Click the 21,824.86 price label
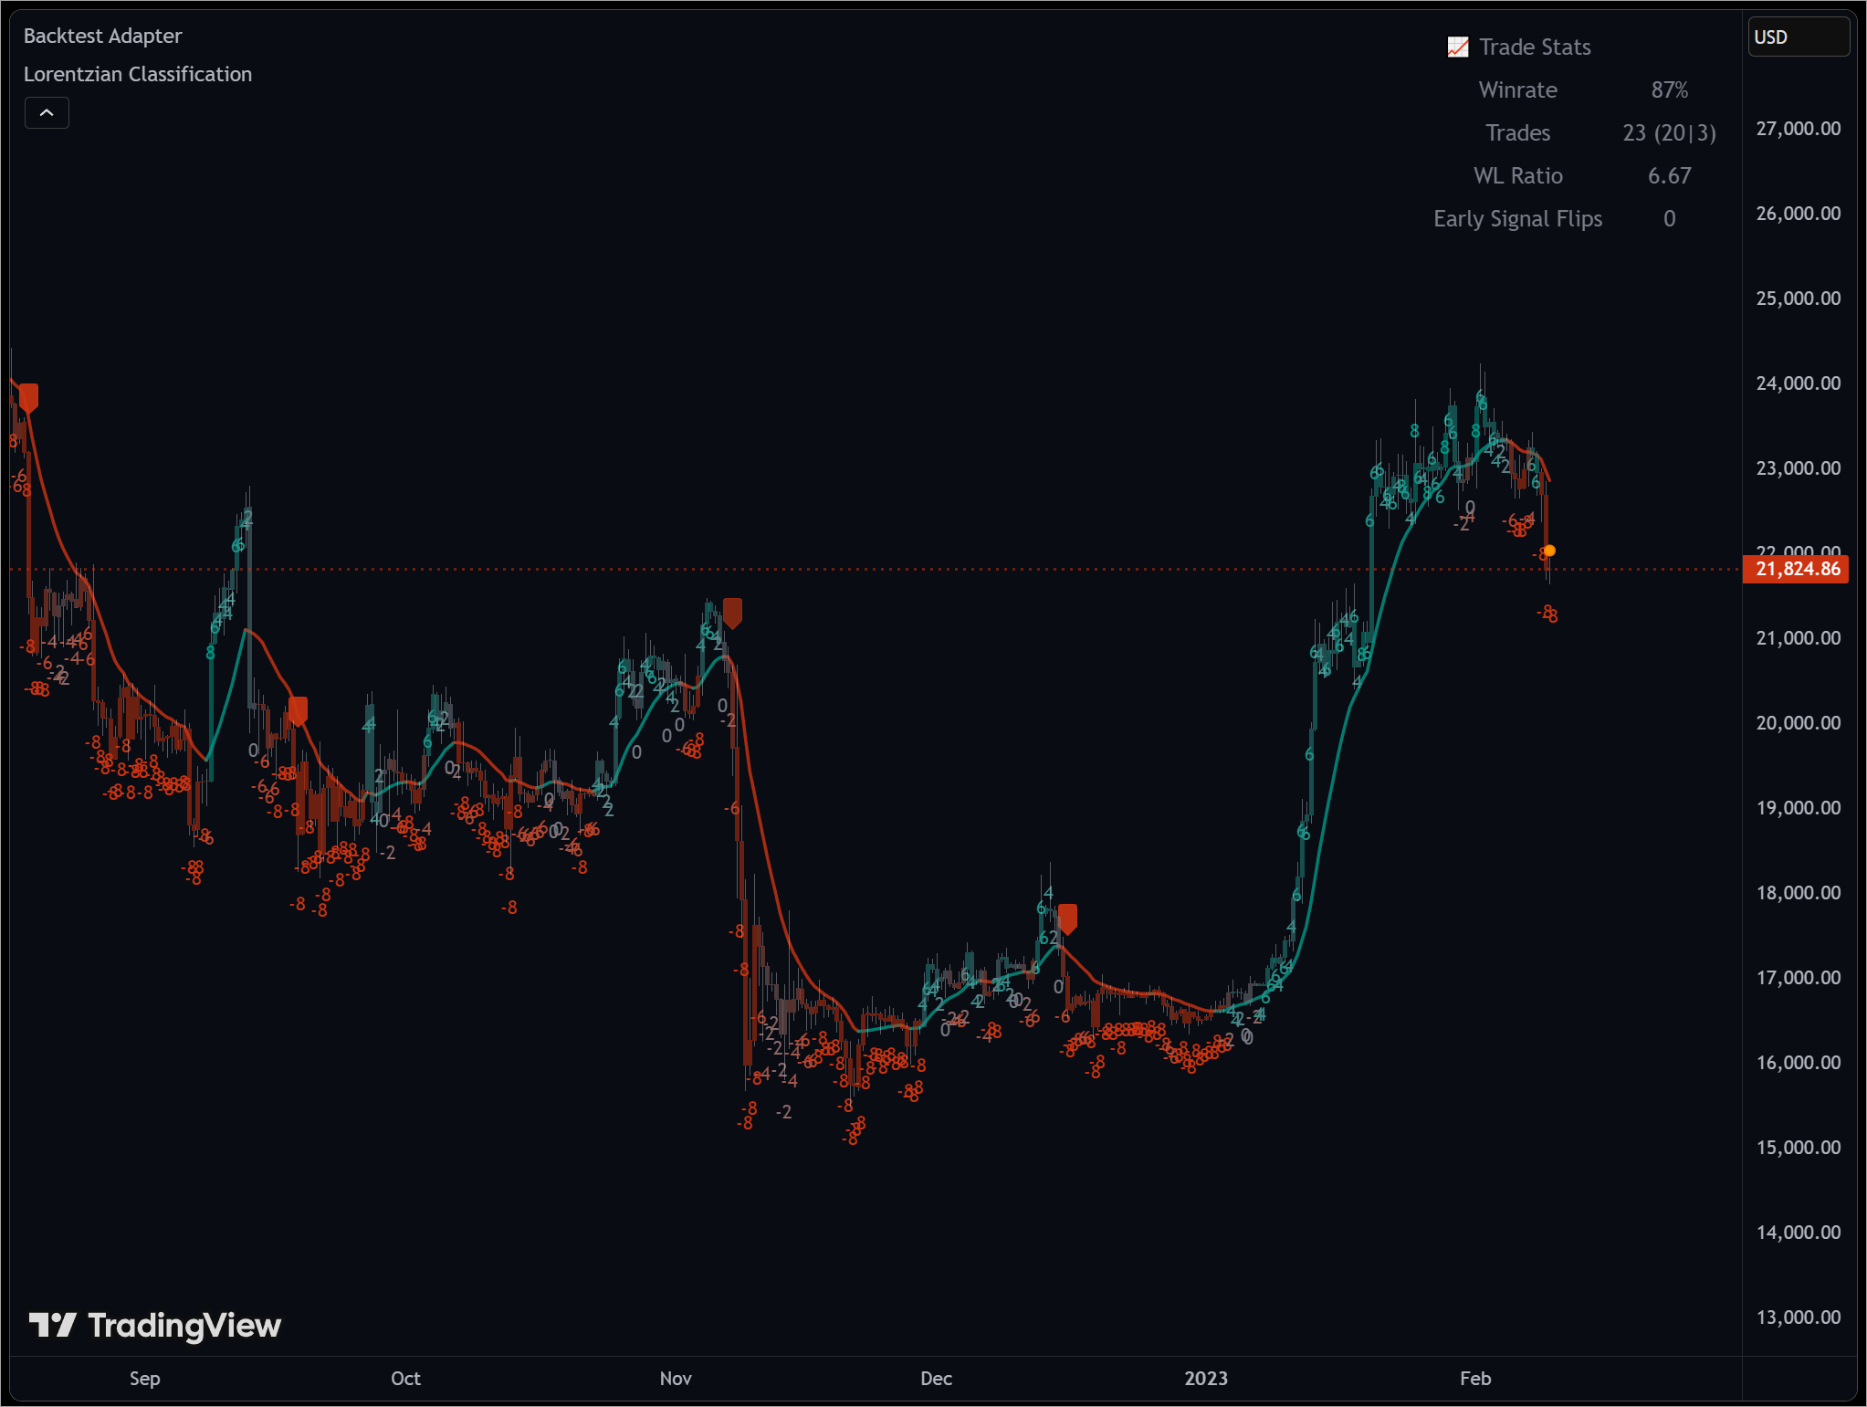This screenshot has height=1407, width=1867. (x=1796, y=568)
